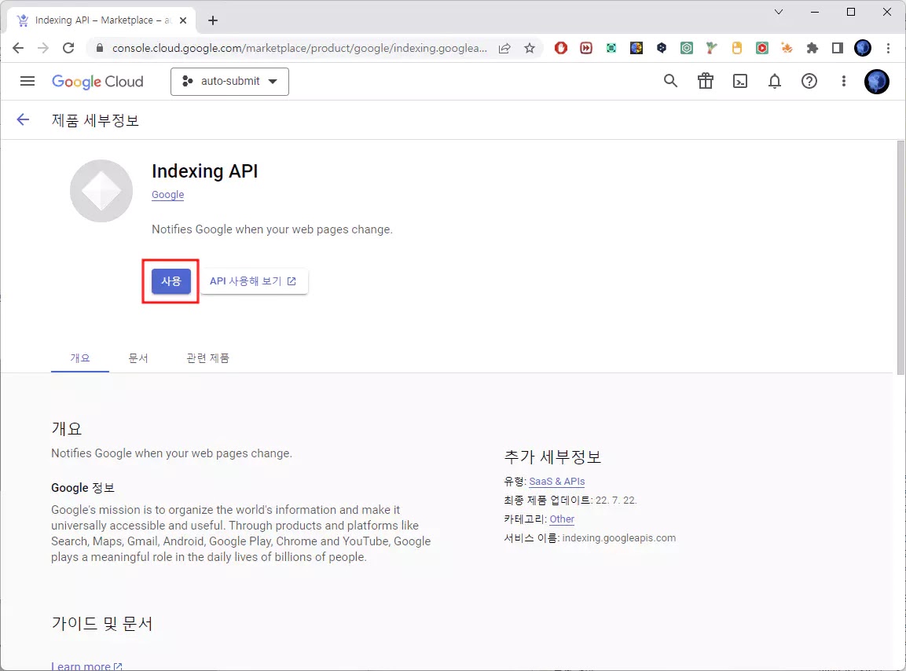906x671 pixels.
Task: Click the Google account avatar in console header
Action: (876, 82)
